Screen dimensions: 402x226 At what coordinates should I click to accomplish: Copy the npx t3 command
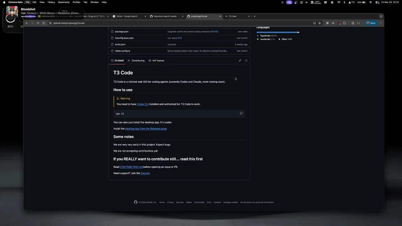[x=241, y=113]
